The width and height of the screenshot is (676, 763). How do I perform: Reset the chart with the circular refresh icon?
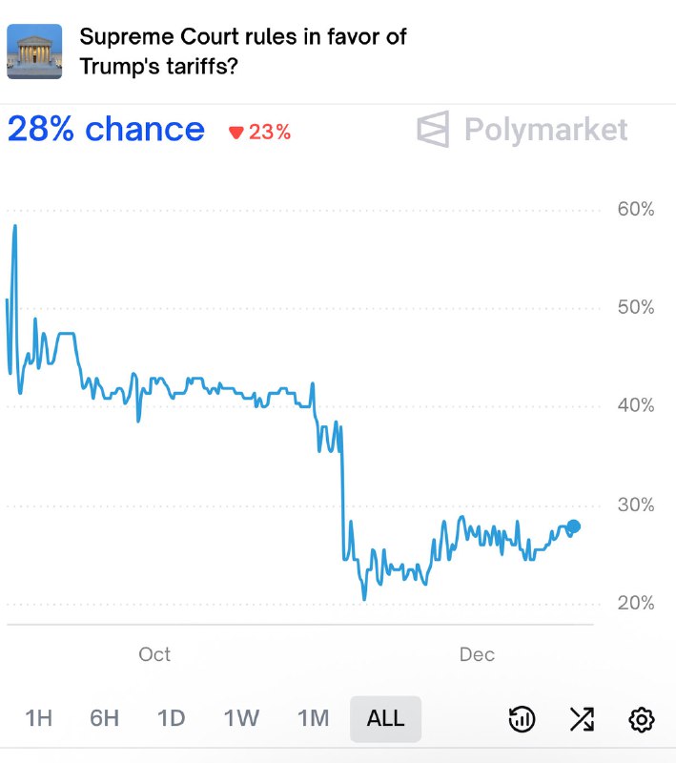(x=521, y=720)
